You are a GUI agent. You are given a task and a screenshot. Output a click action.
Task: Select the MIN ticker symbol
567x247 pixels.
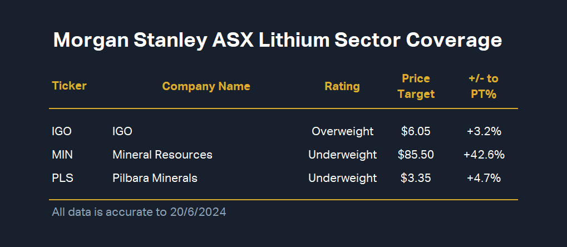coord(62,155)
